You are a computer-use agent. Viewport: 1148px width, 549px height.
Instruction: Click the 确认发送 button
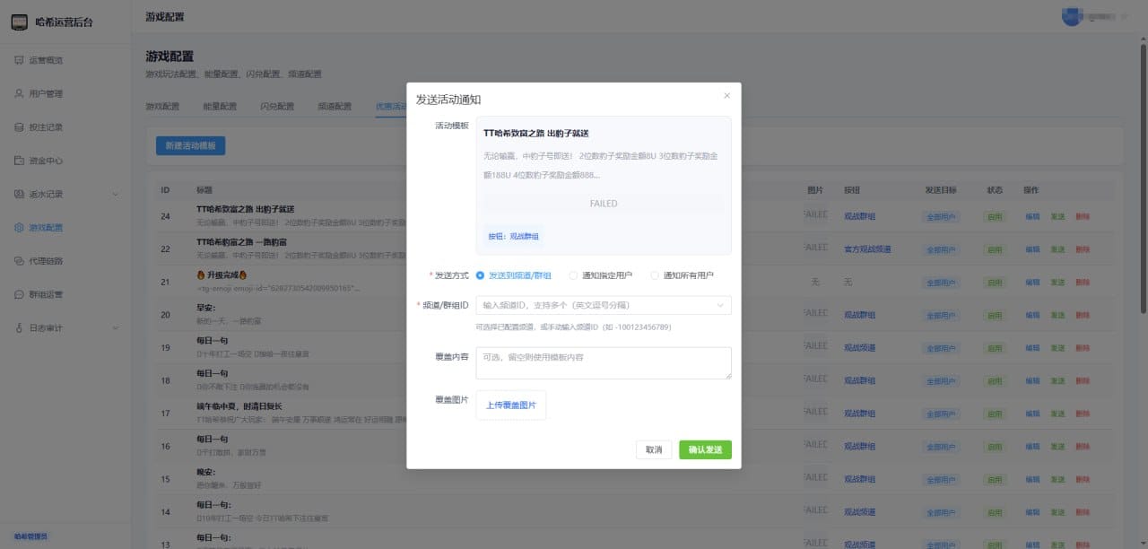[x=705, y=449]
